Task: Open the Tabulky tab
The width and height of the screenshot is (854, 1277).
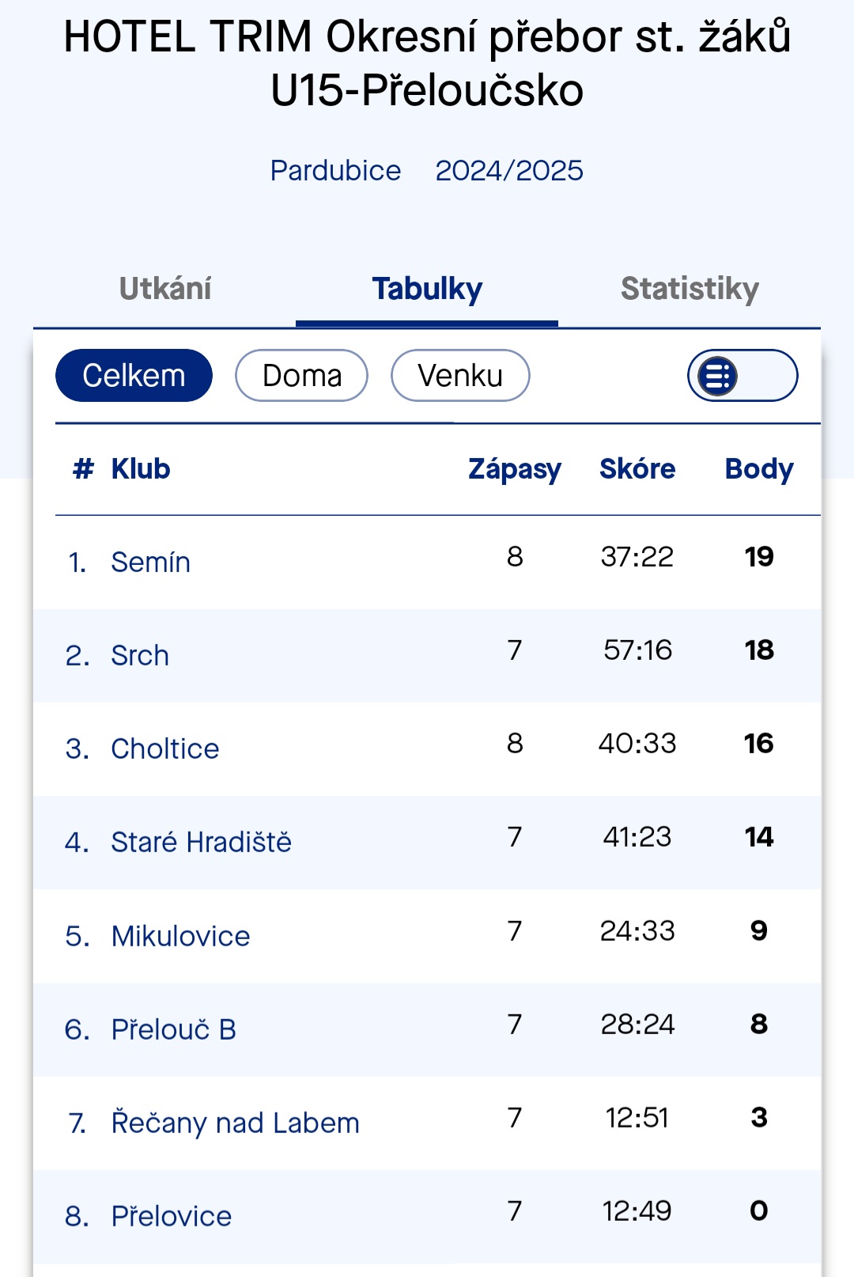Action: [x=427, y=289]
